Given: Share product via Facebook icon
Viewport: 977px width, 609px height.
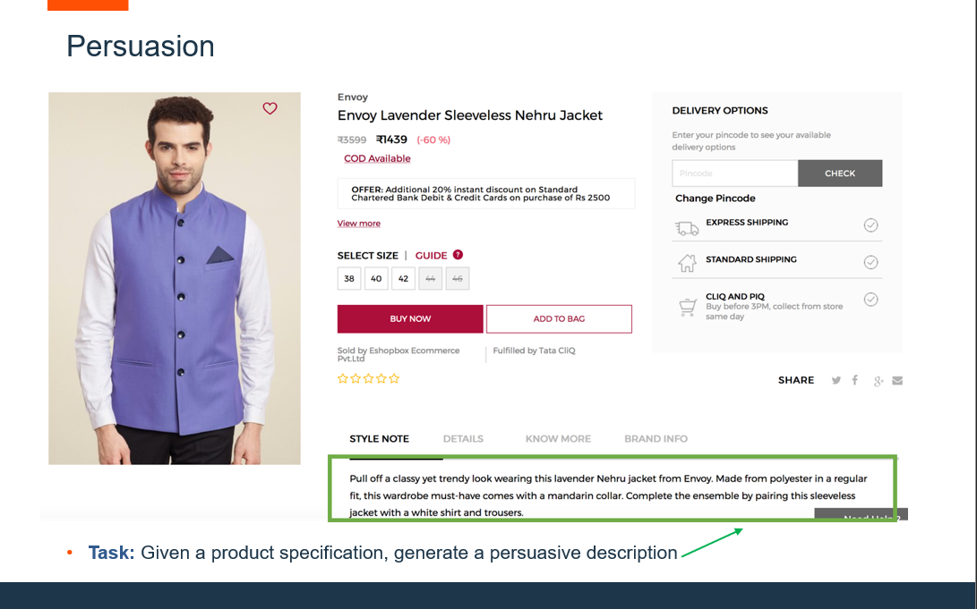Looking at the screenshot, I should coord(855,380).
